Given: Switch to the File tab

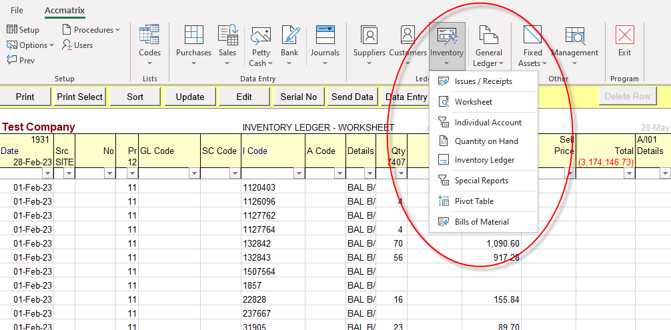Looking at the screenshot, I should (x=17, y=11).
